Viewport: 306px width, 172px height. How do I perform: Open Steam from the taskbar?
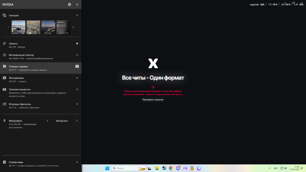coord(164,168)
